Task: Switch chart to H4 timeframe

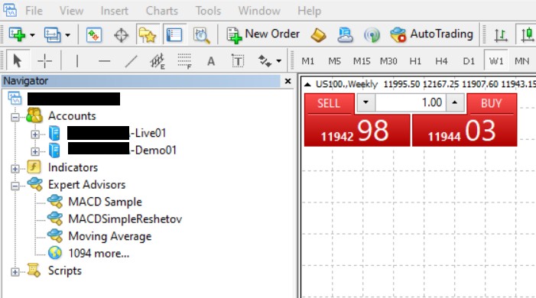Action: point(441,61)
